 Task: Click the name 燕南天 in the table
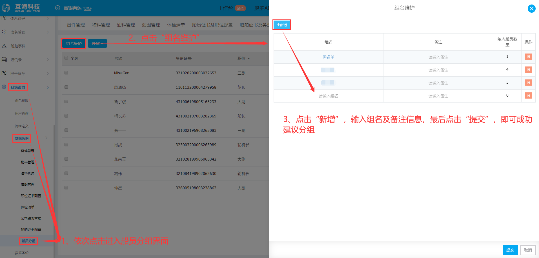coord(120,159)
